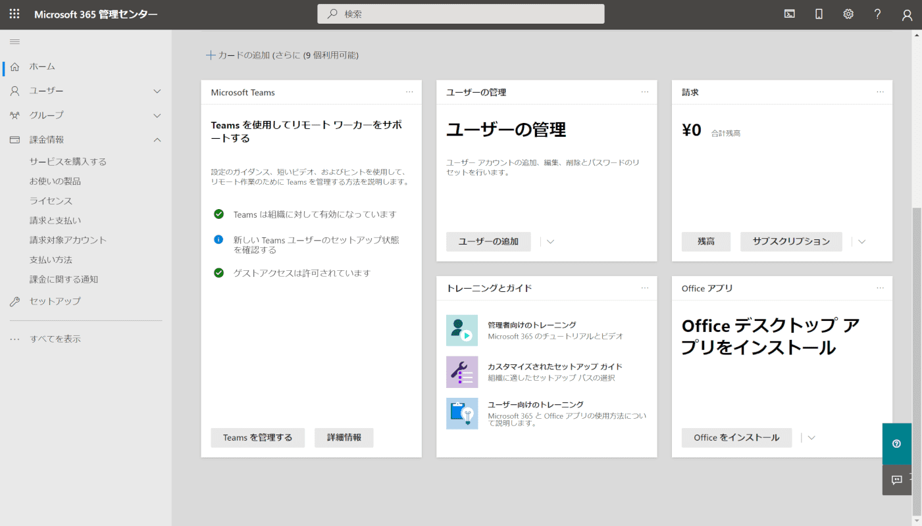The height and width of the screenshot is (526, 922).
Task: Click the ユーザー向けのトレーニング lightbulb icon
Action: pos(462,414)
